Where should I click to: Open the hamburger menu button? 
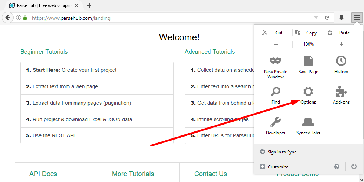tap(357, 18)
